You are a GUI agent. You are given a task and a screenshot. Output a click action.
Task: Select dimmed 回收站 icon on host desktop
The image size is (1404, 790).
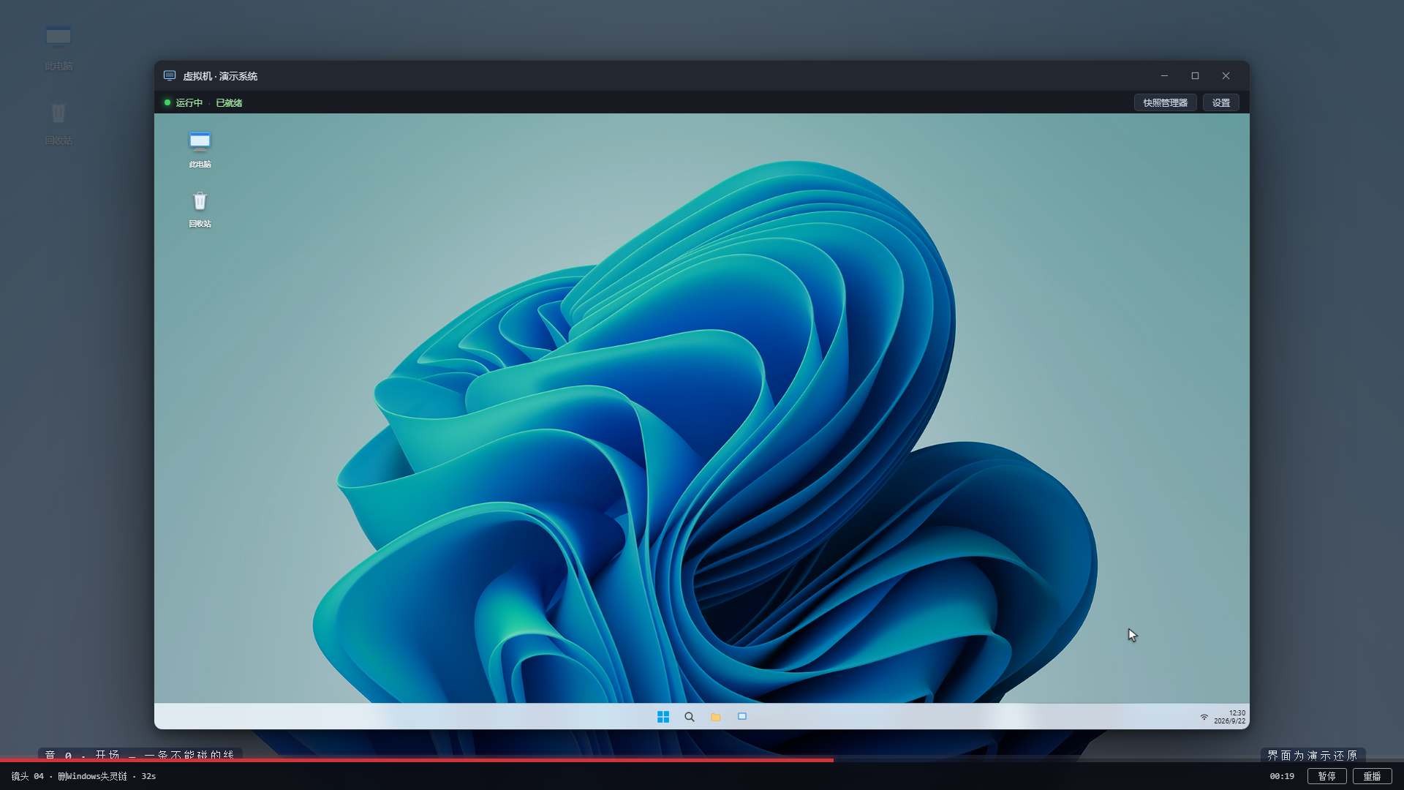(x=58, y=124)
